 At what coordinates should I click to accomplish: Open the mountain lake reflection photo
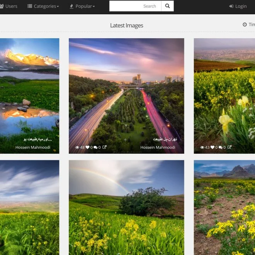30,96
